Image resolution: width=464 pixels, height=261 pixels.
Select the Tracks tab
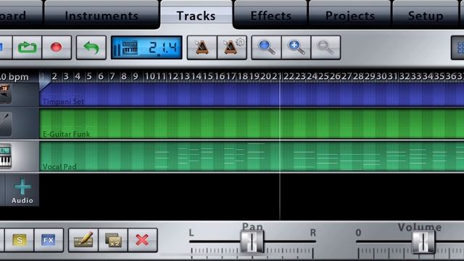(196, 14)
